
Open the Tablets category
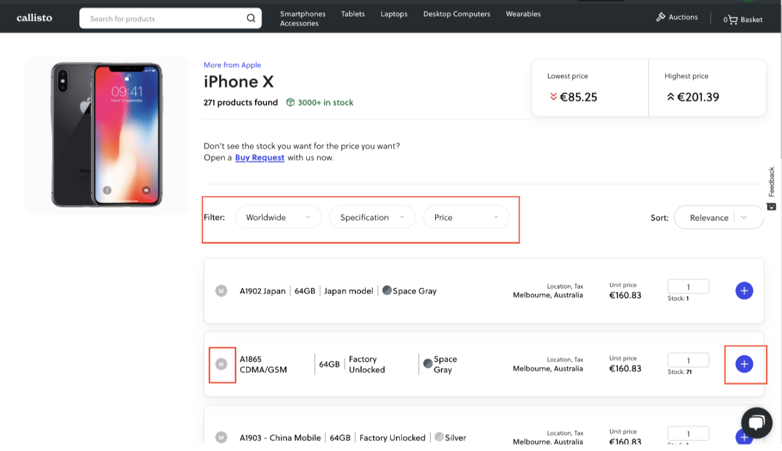(x=353, y=14)
